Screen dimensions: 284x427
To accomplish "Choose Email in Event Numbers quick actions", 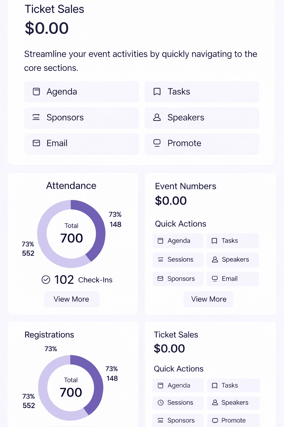I will 233,279.
